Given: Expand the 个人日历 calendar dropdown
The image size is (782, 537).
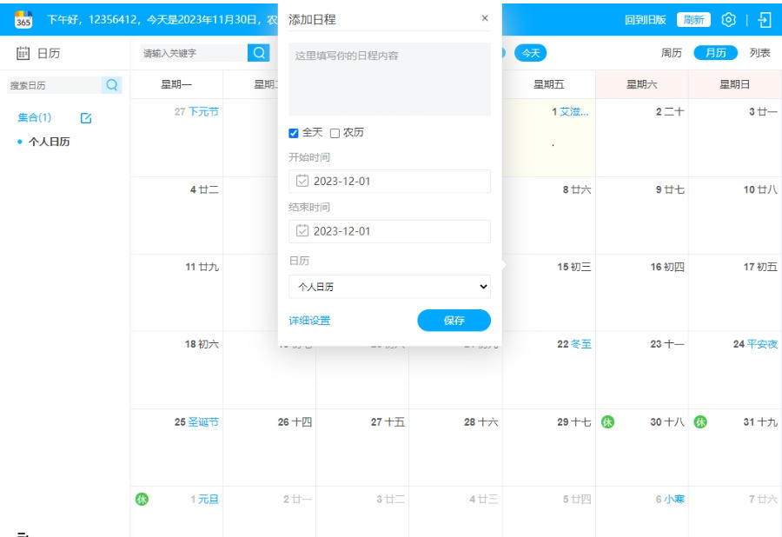Looking at the screenshot, I should click(x=389, y=286).
